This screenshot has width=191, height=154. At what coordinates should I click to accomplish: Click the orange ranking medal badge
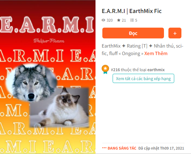[105, 69]
